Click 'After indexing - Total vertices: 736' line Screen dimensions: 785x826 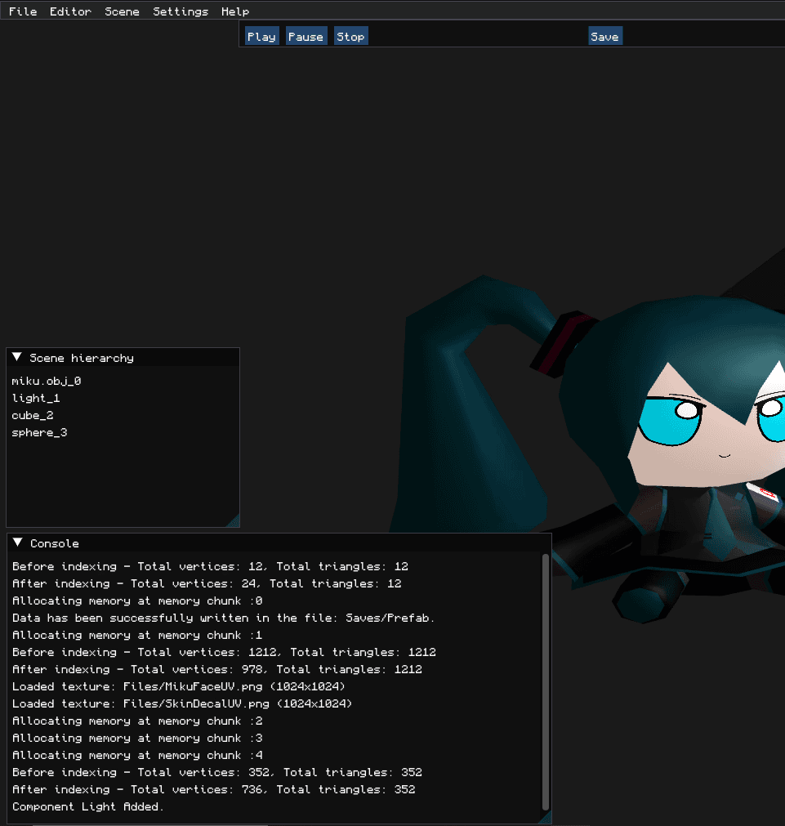[213, 790]
